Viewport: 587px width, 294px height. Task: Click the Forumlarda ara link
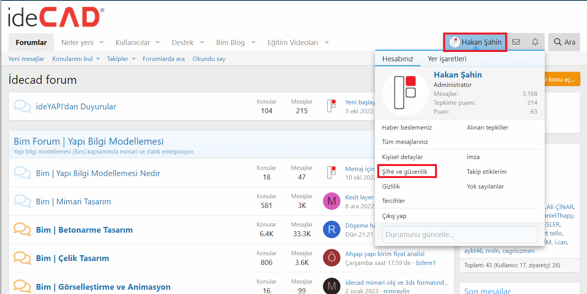[x=164, y=59]
